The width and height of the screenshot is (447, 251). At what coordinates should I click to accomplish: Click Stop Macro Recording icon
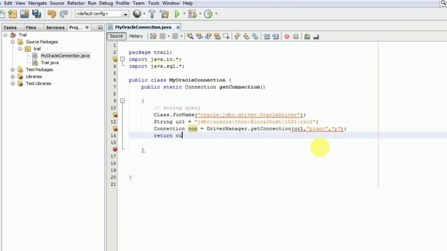click(x=296, y=36)
